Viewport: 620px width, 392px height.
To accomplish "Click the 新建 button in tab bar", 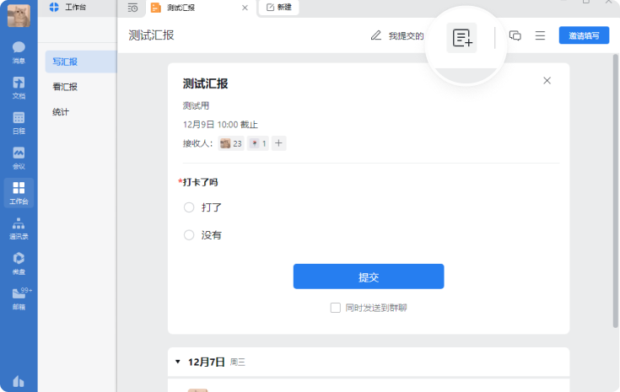I will [x=278, y=7].
